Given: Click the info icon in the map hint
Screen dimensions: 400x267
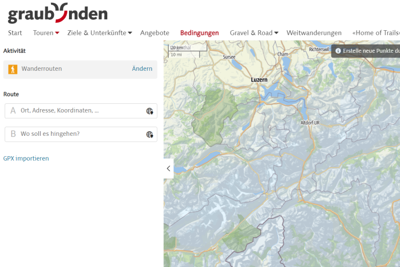Looking at the screenshot, I should pos(338,51).
